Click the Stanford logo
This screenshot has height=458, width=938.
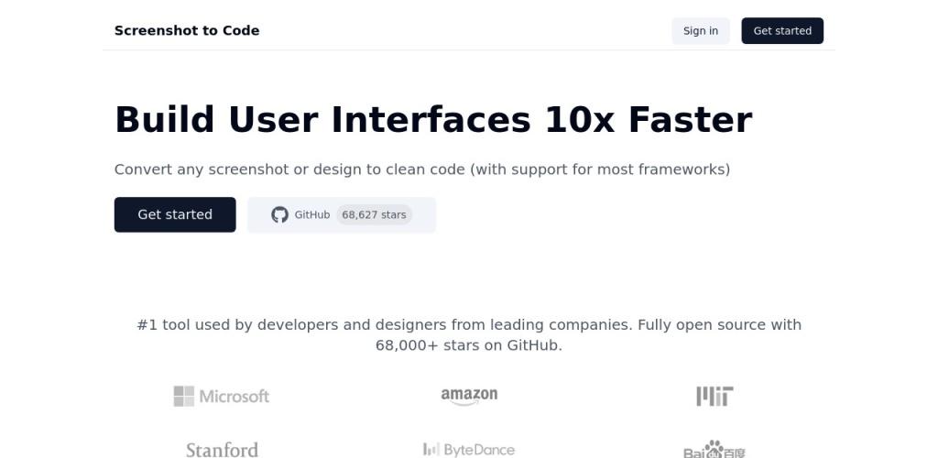pyautogui.click(x=222, y=449)
